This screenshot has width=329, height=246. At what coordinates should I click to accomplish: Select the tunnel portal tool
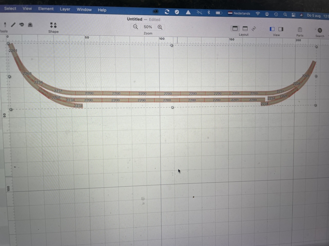click(30, 25)
